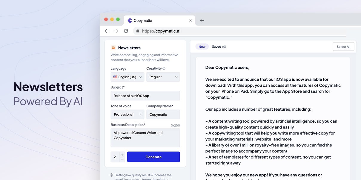Decrease output count with minus stepper
361x180 pixels.
pyautogui.click(x=122, y=159)
